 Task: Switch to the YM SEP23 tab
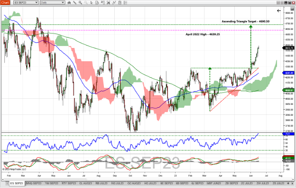[52, 183]
